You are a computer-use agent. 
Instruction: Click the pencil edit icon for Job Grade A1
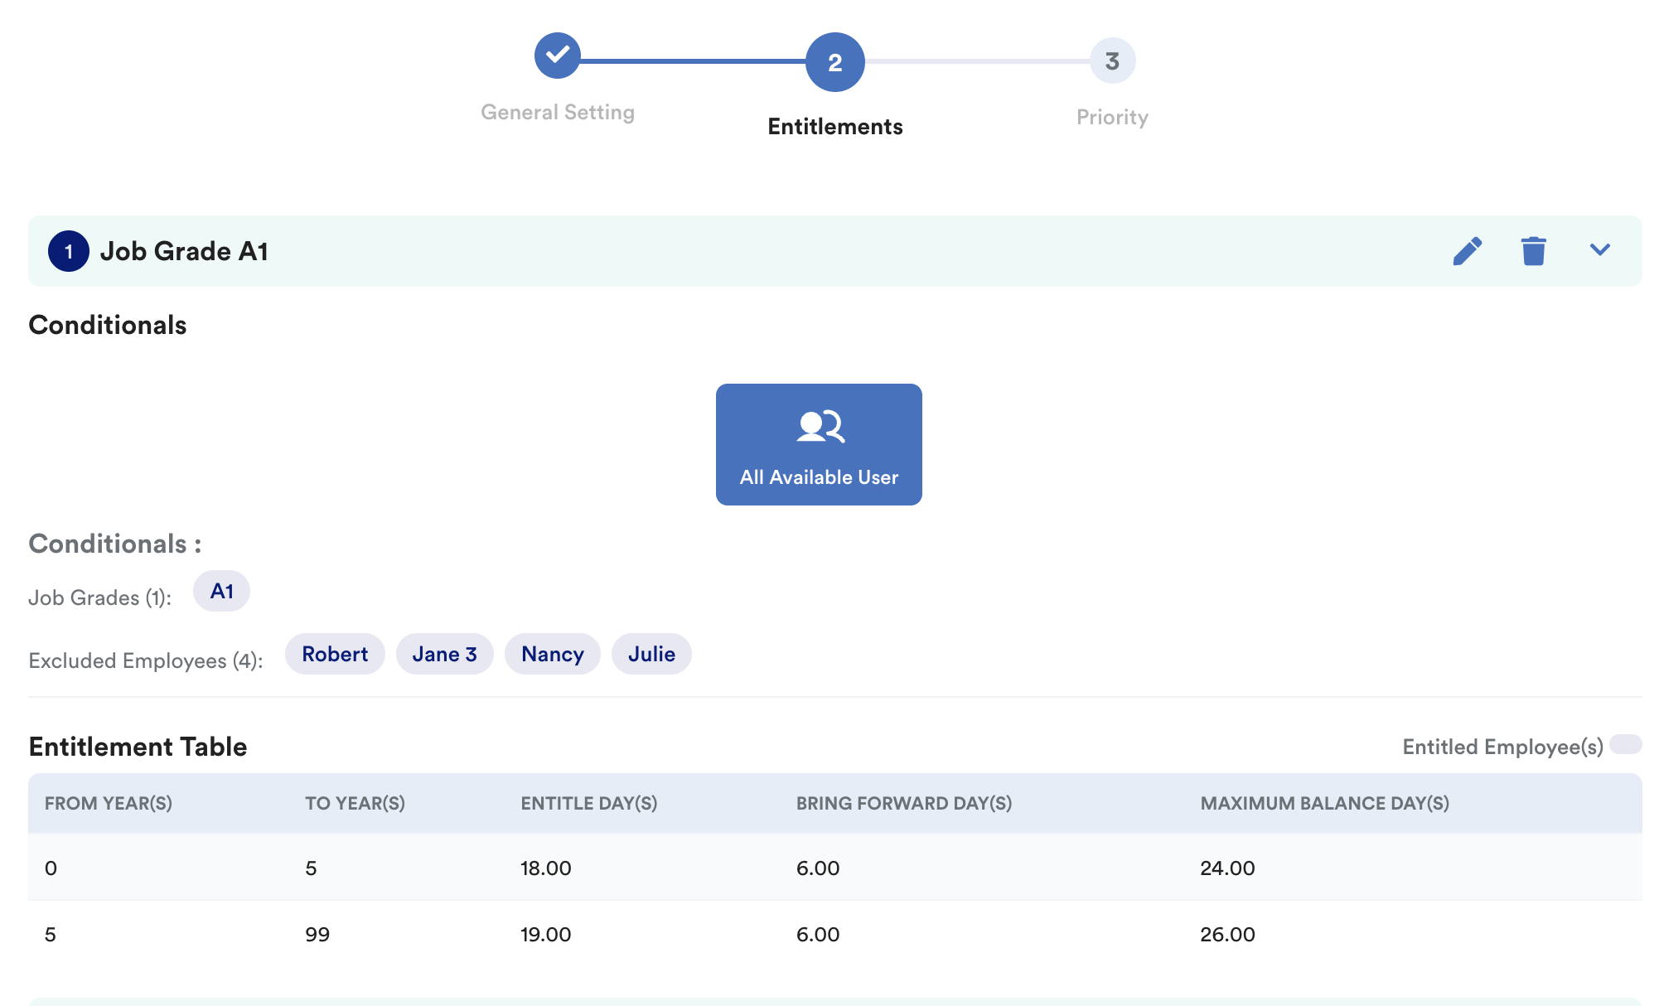[x=1467, y=251]
